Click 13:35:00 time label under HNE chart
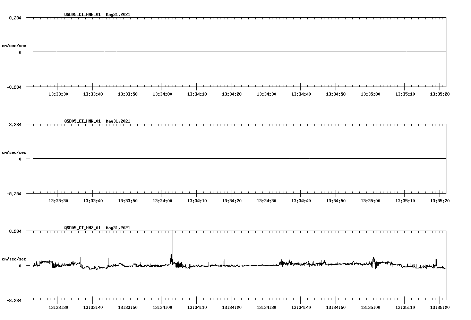The width and height of the screenshot is (471, 320). (x=370, y=94)
